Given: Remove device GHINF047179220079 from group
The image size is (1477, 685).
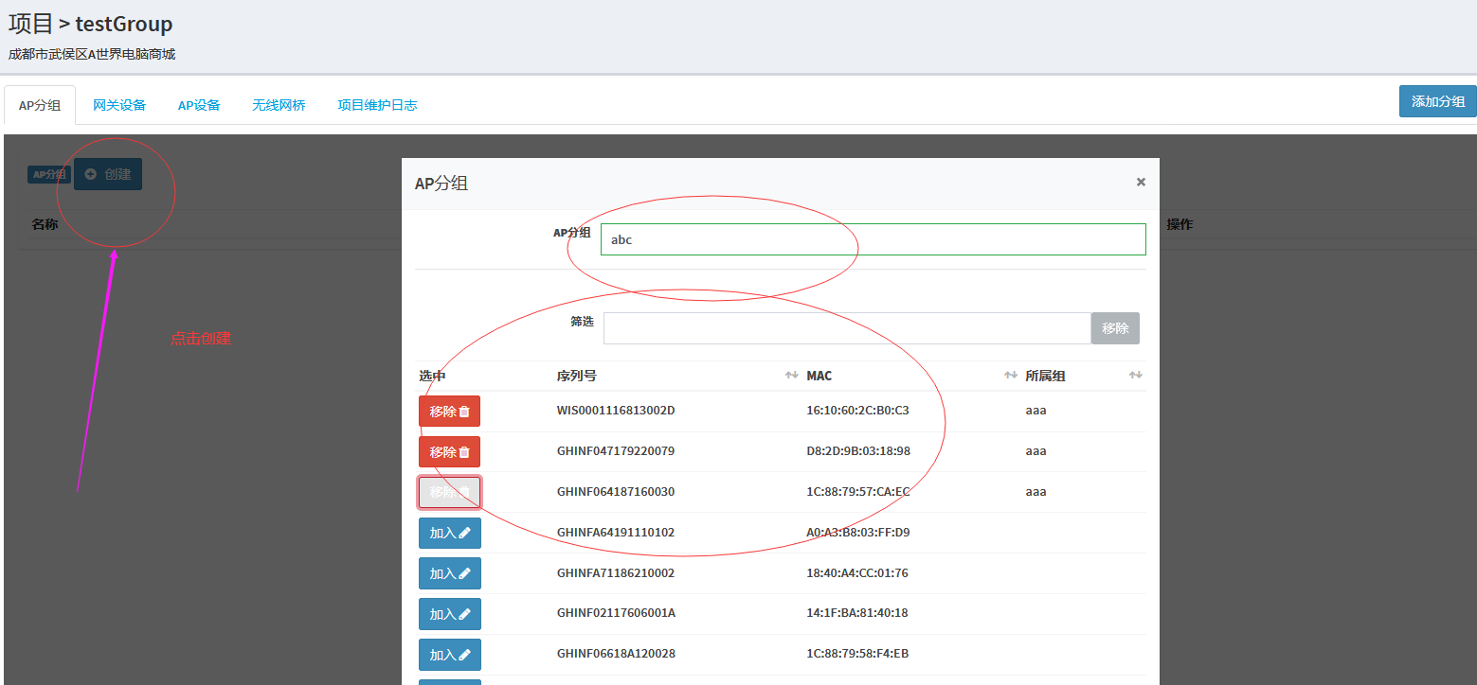Looking at the screenshot, I should coord(449,452).
